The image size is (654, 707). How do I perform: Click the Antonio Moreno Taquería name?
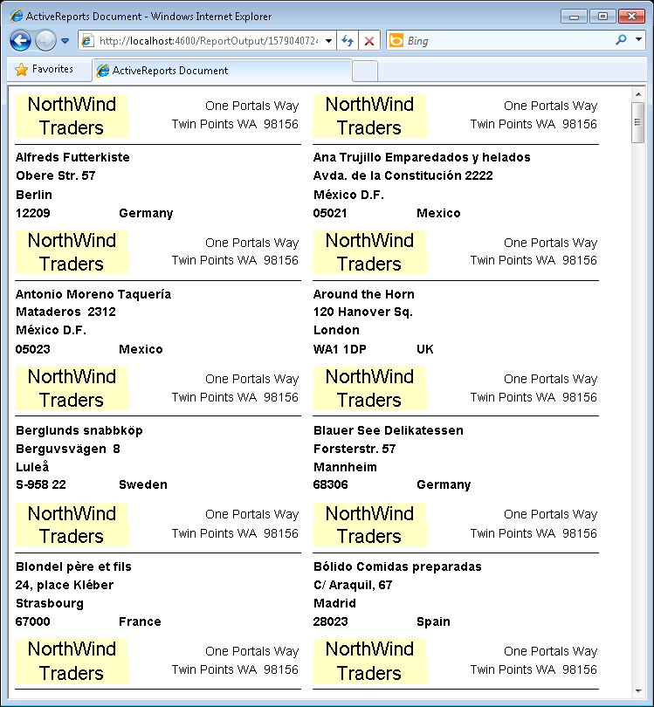tap(93, 294)
